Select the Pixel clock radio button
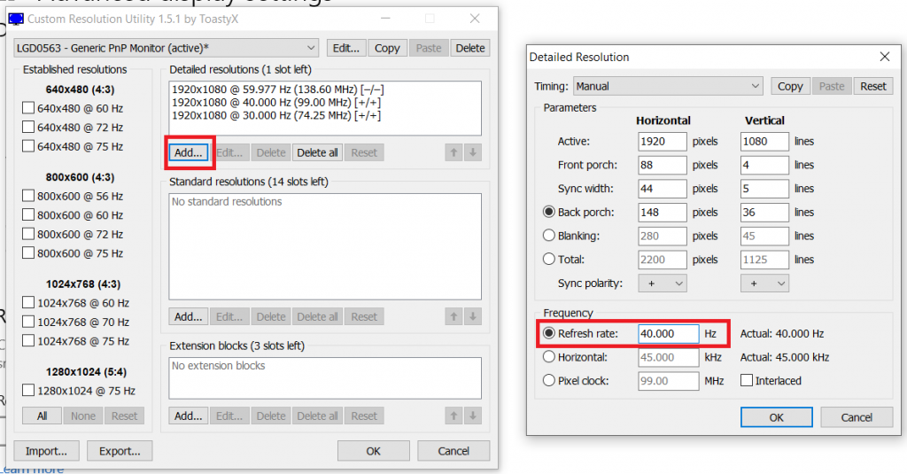This screenshot has width=907, height=474. click(x=548, y=381)
